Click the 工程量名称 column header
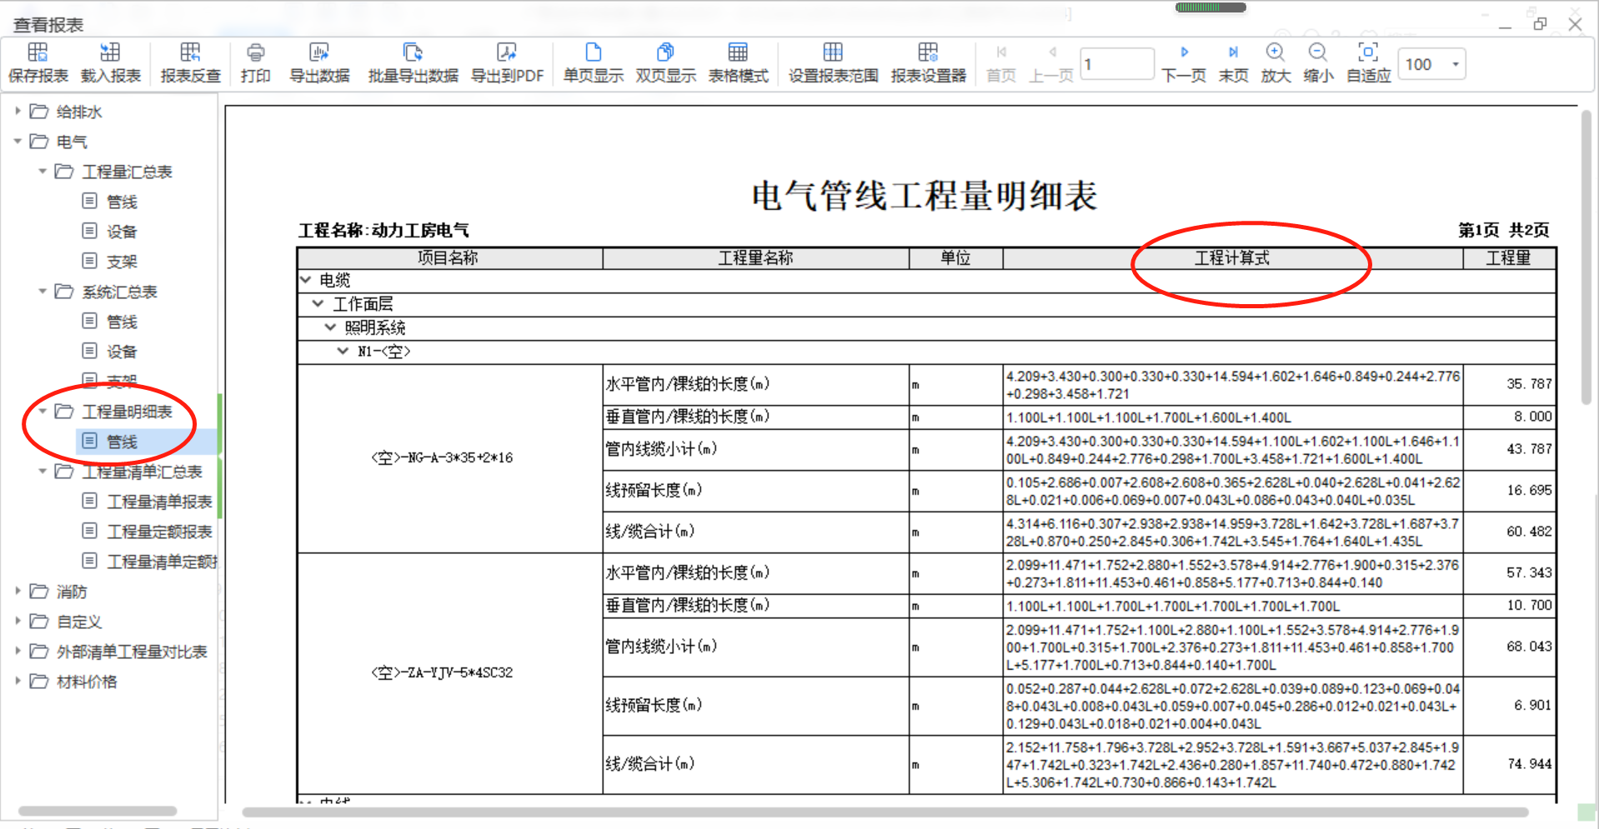This screenshot has height=829, width=1599. [756, 258]
